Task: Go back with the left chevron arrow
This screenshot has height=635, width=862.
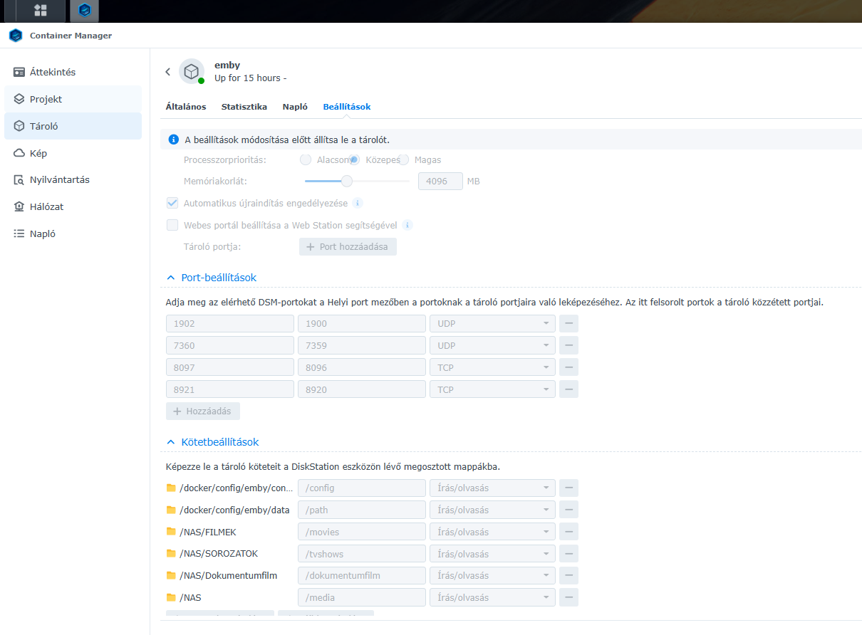Action: (x=168, y=72)
